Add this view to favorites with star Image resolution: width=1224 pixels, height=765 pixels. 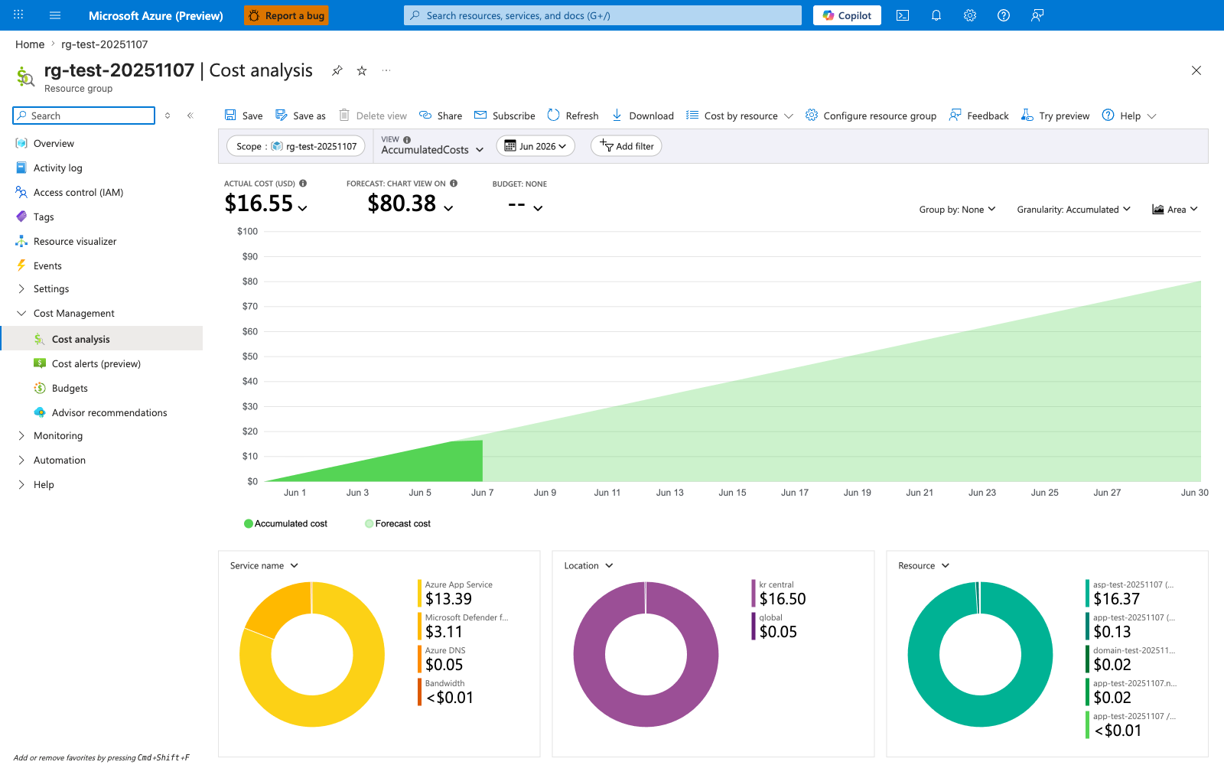click(x=362, y=70)
